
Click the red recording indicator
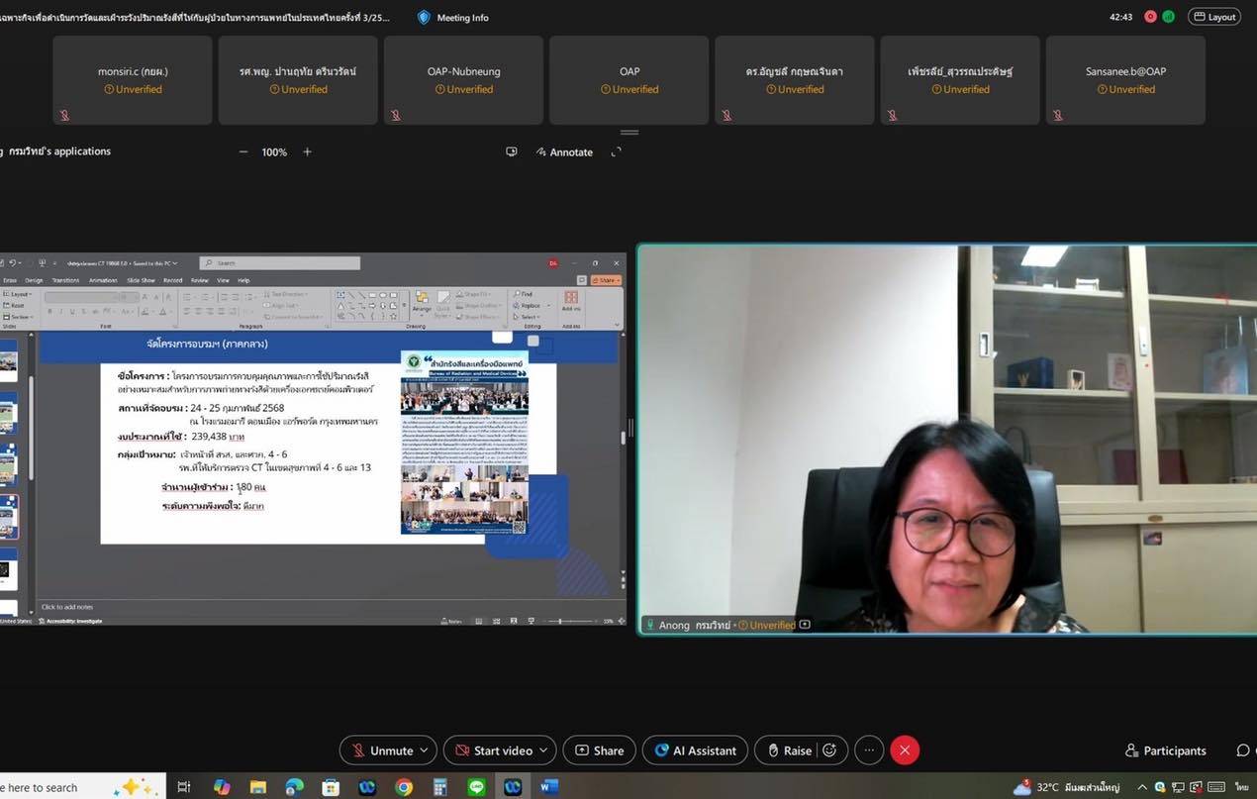1150,17
